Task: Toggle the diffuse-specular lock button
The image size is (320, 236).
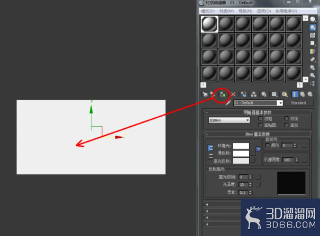Action: [211, 156]
